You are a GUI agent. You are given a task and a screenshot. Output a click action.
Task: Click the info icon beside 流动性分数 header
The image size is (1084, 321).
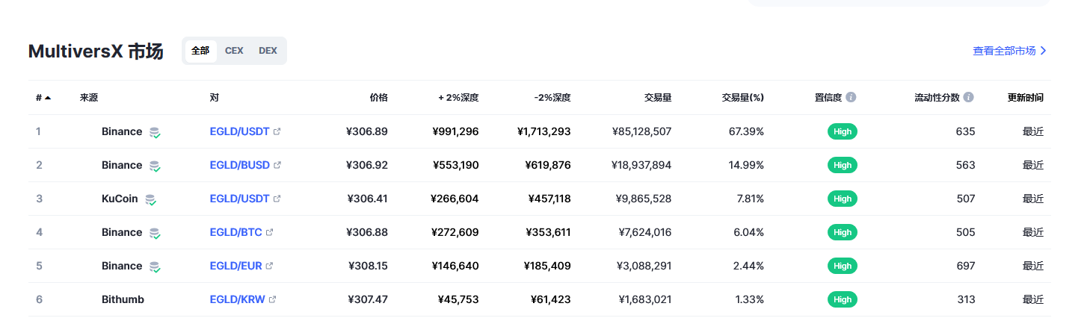pos(969,97)
